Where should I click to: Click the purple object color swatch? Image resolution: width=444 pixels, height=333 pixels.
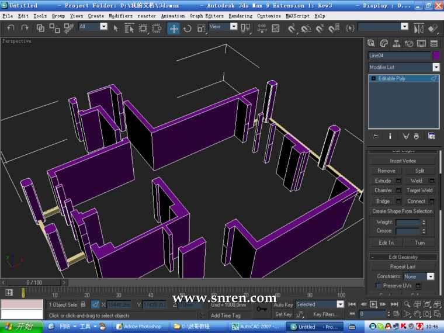pos(436,56)
